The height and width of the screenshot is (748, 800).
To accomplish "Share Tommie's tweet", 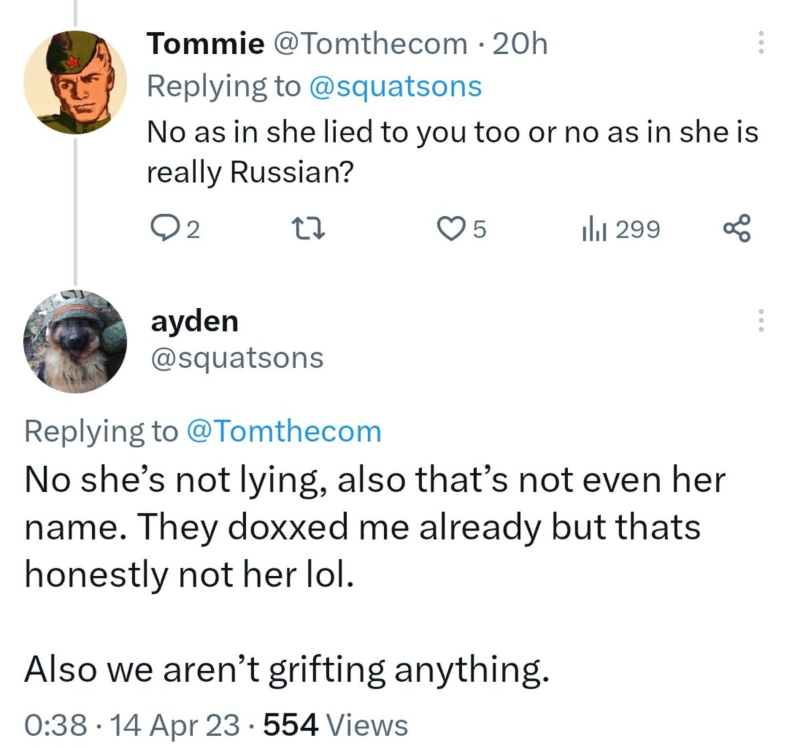I will click(737, 229).
